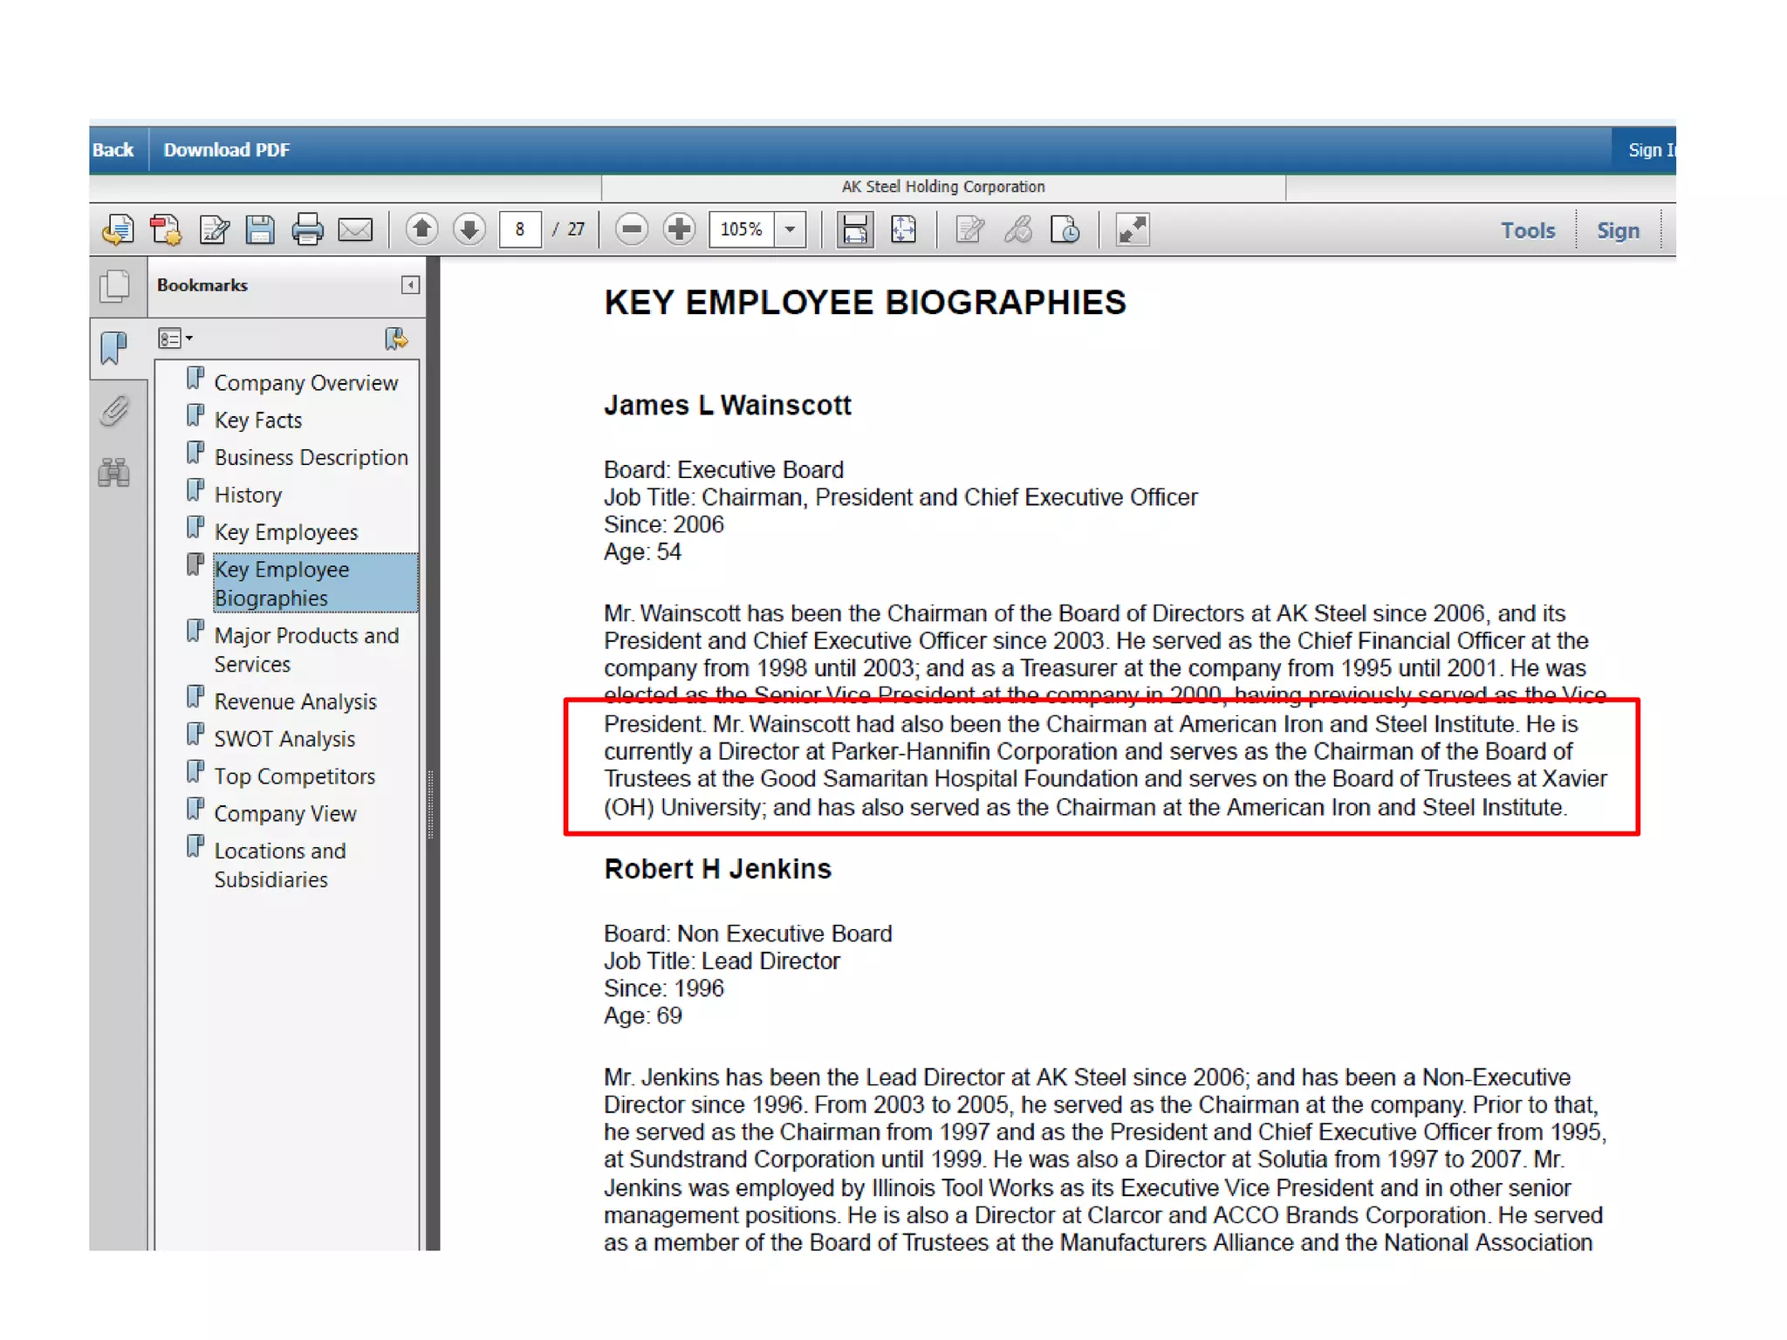
Task: Click the page number input field
Action: point(520,229)
